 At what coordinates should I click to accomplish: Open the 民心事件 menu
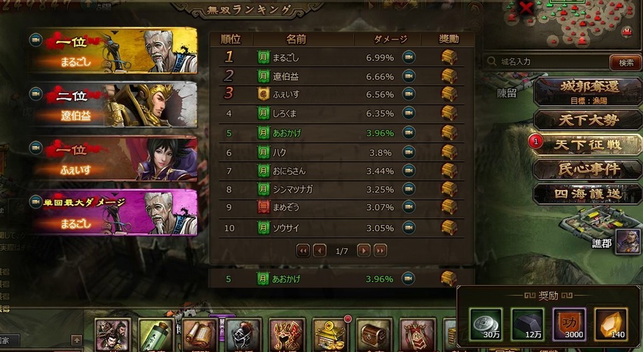[589, 169]
